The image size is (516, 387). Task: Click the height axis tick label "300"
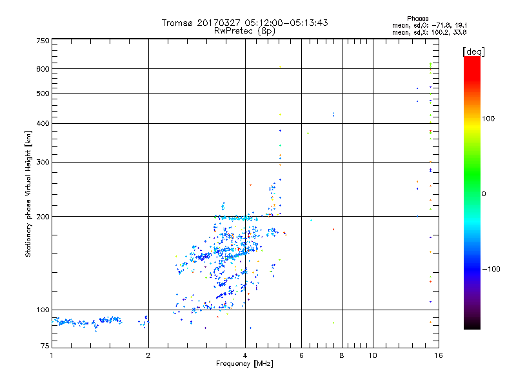pos(43,163)
